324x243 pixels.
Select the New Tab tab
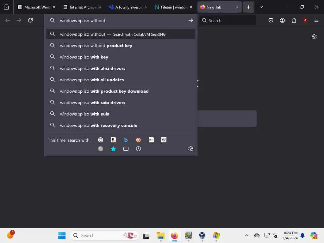[x=219, y=7]
